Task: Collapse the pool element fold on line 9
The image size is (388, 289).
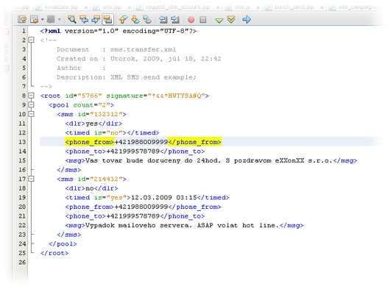Action: [x=31, y=105]
